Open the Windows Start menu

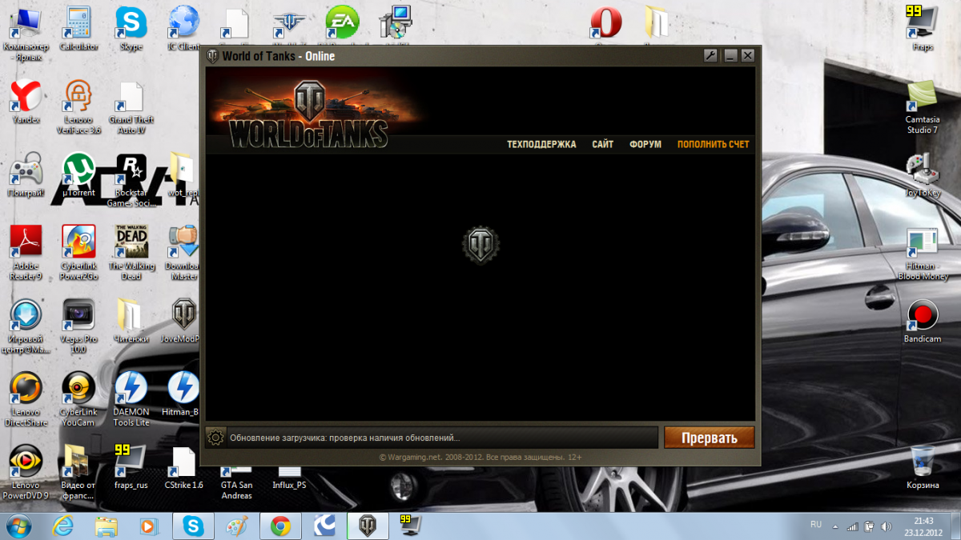pyautogui.click(x=18, y=526)
